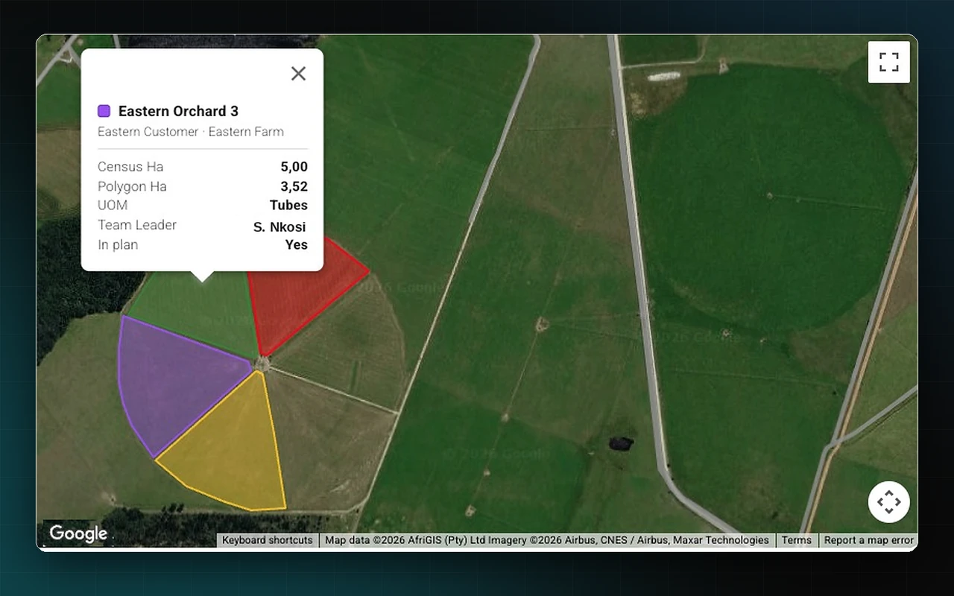
Task: Click the Polygon Ha value 3,52
Action: point(294,186)
